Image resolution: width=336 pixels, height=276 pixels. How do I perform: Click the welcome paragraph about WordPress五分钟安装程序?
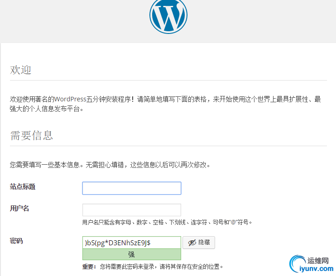tap(165, 104)
